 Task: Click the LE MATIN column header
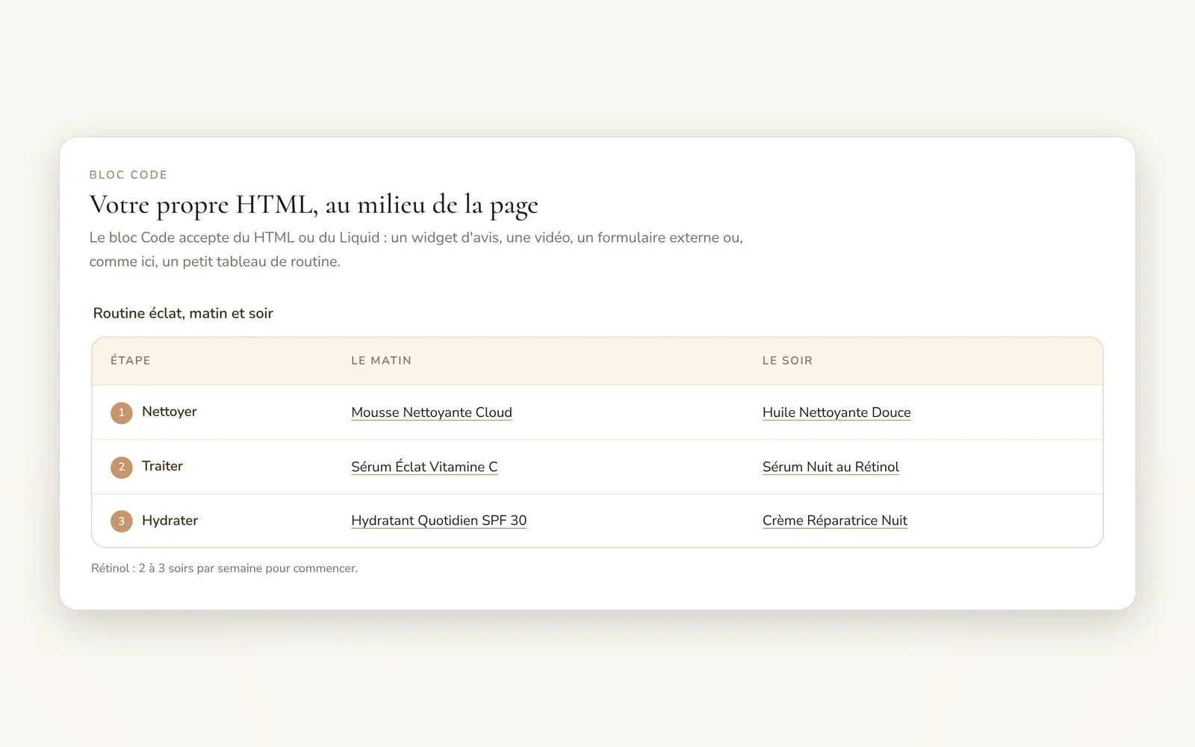[x=382, y=361]
